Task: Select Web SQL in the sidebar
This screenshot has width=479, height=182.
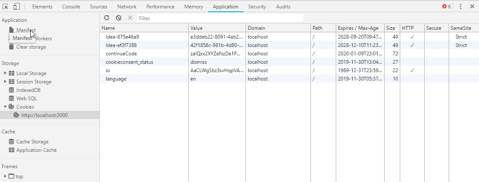Action: pos(26,99)
